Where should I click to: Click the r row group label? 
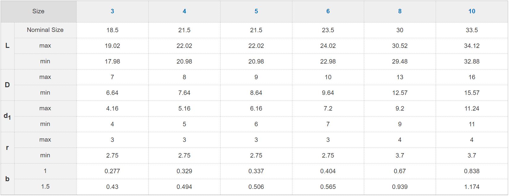(x=7, y=148)
